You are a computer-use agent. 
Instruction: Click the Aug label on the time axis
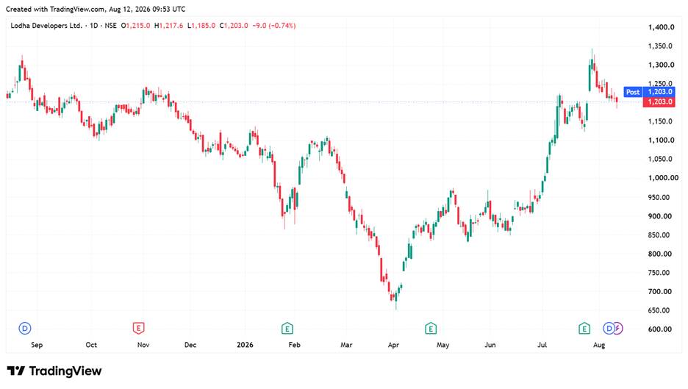tap(599, 345)
